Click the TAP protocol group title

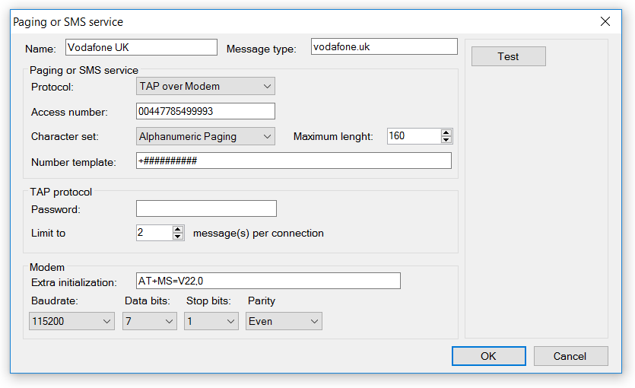click(61, 192)
